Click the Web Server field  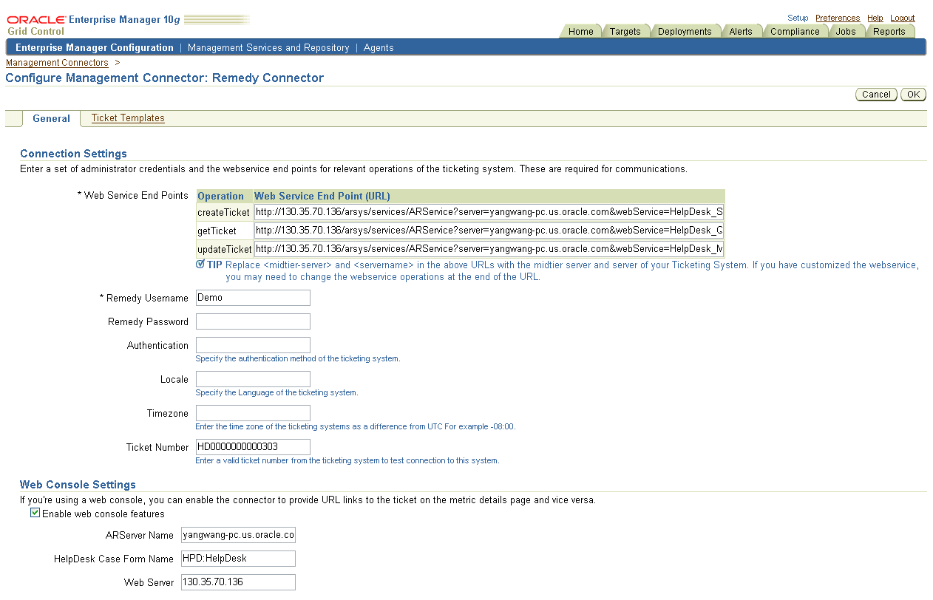click(x=238, y=582)
